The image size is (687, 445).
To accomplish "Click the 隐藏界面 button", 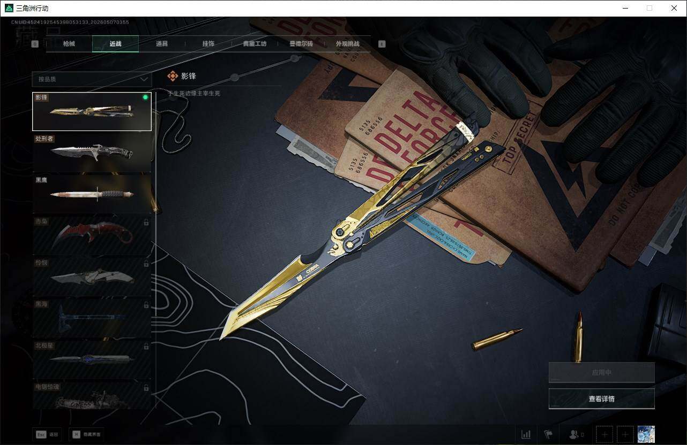I will (x=87, y=435).
